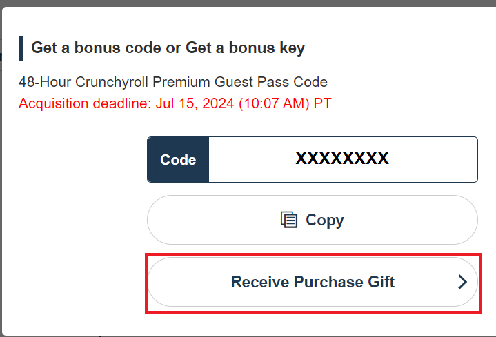Click the red Acquisition deadline text
The height and width of the screenshot is (337, 496).
click(175, 103)
